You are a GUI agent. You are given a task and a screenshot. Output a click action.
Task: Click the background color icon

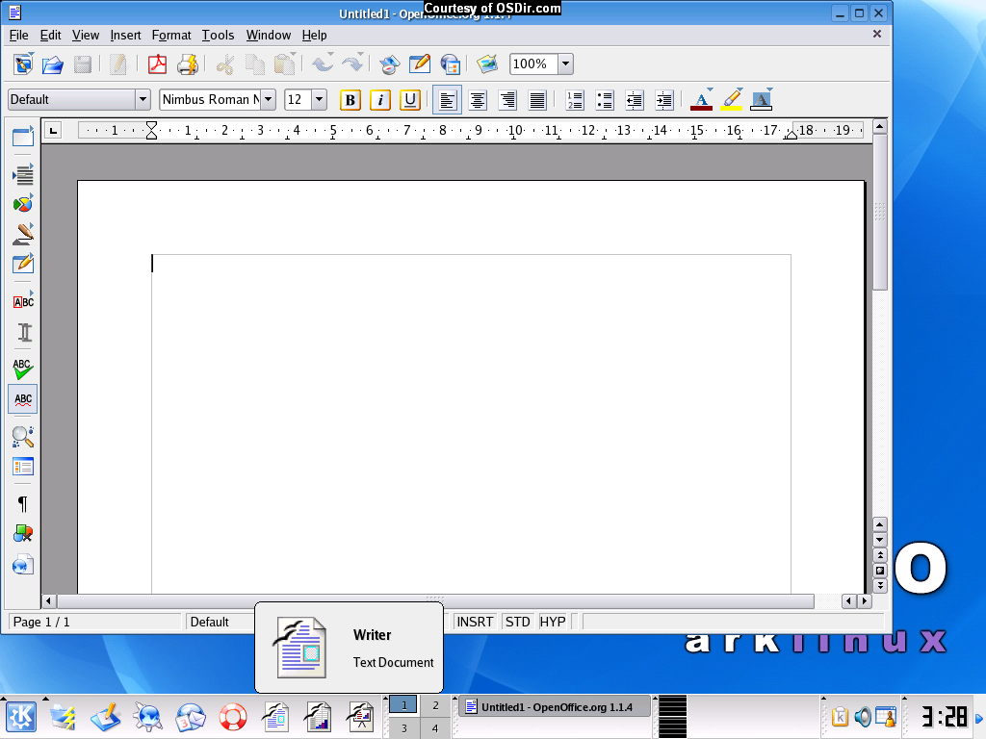tap(761, 100)
